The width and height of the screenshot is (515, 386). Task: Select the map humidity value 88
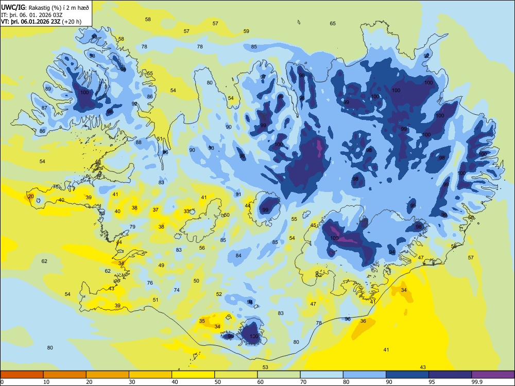click(x=139, y=143)
